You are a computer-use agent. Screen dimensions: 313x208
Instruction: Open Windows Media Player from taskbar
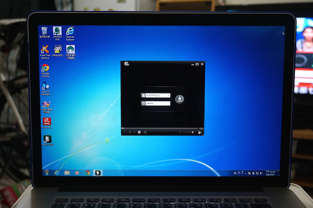coord(77,173)
